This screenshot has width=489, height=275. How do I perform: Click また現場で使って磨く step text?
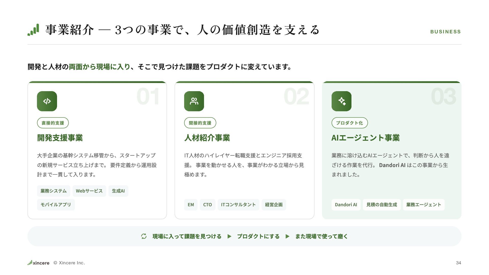click(321, 236)
